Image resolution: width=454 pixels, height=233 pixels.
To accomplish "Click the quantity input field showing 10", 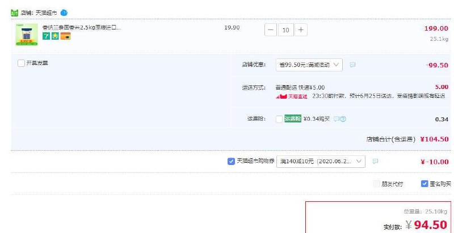I will pyautogui.click(x=285, y=29).
